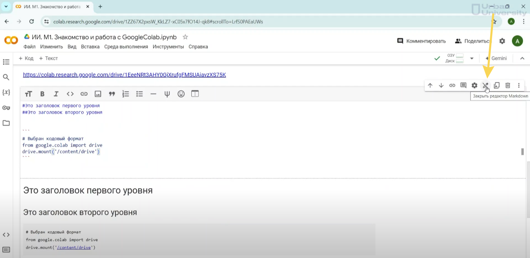Image resolution: width=530 pixels, height=258 pixels.
Task: Collapse the header with chevron arrow
Action: tap(522, 58)
